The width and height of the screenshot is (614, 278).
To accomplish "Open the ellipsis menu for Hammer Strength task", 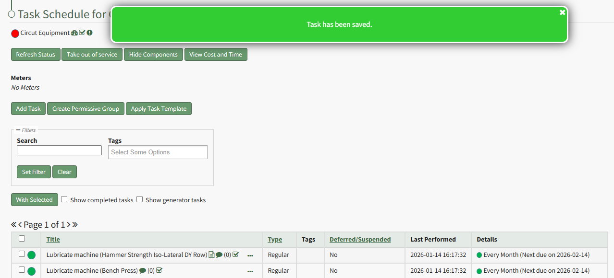I will click(x=250, y=255).
